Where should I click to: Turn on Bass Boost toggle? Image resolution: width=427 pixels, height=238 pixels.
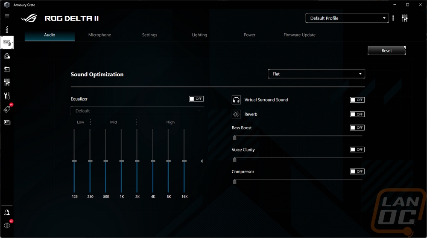357,128
